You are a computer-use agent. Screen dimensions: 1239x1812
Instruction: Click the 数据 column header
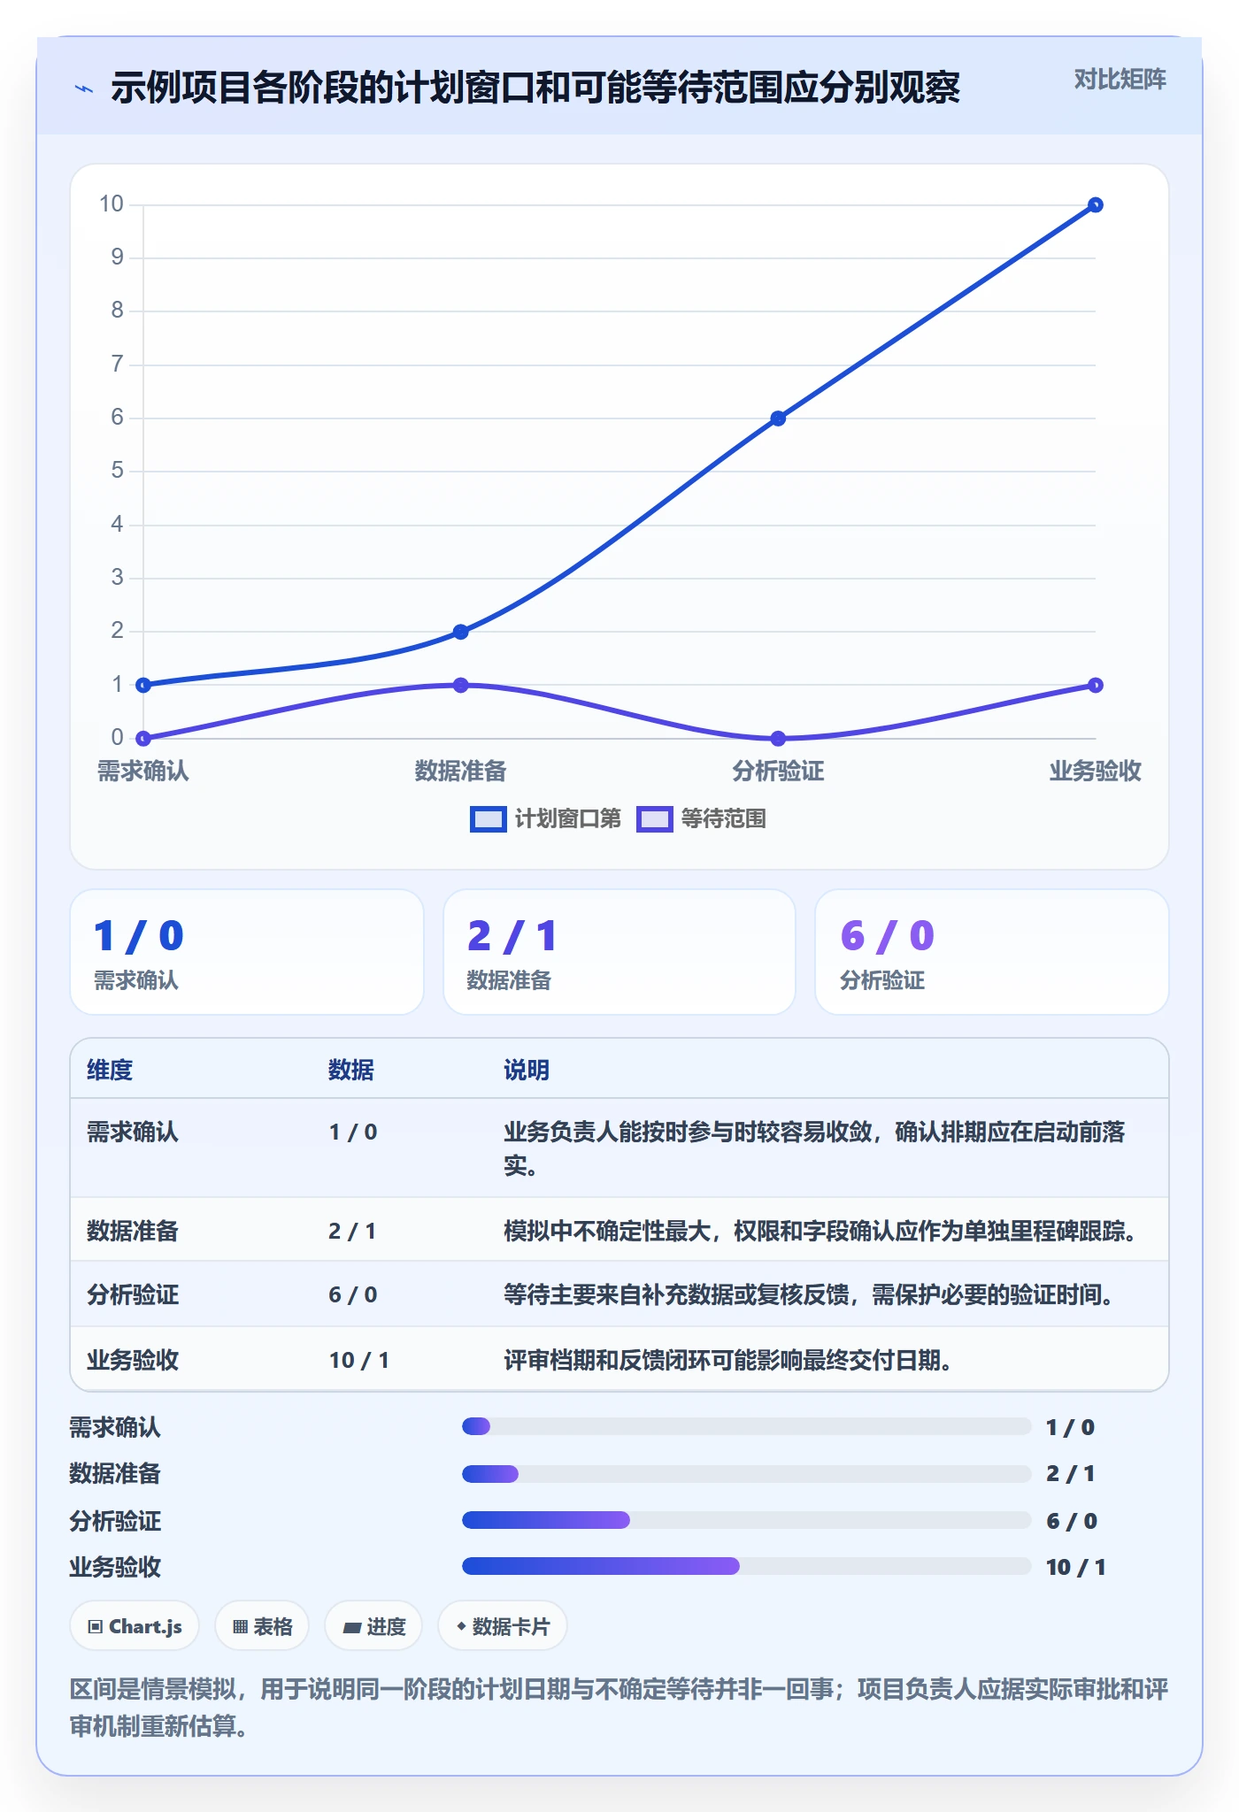[351, 1070]
